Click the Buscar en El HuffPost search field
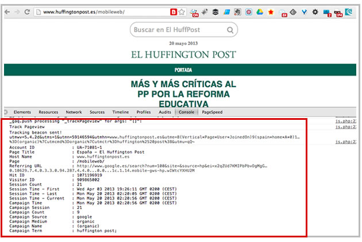 tap(177, 29)
